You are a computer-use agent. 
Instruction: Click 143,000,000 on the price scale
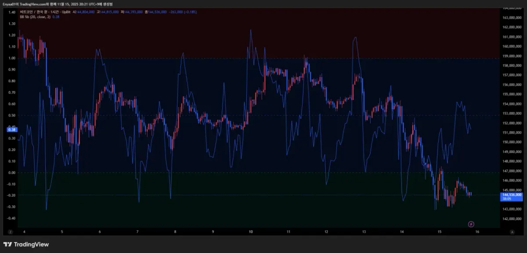[x=512, y=209]
